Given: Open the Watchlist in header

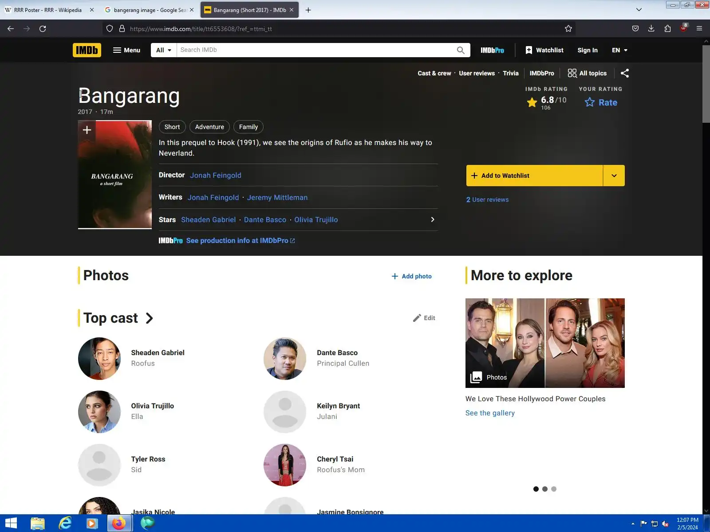Looking at the screenshot, I should (x=544, y=50).
